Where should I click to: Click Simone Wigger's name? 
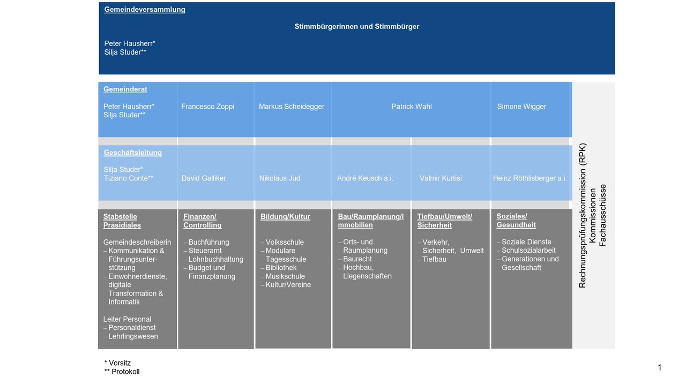click(521, 107)
